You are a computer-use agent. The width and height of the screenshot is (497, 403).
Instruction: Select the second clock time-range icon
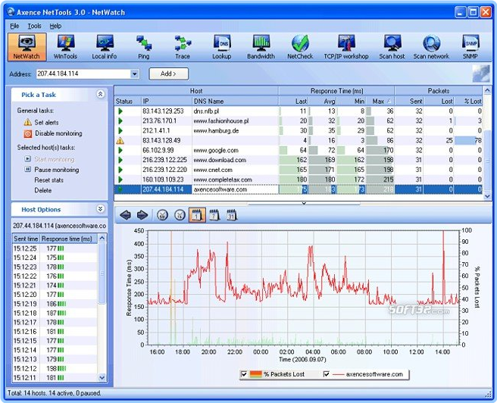click(x=180, y=215)
